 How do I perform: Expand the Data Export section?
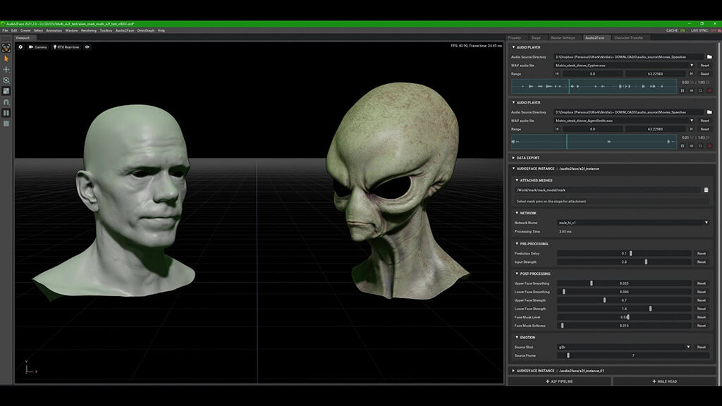tap(529, 157)
